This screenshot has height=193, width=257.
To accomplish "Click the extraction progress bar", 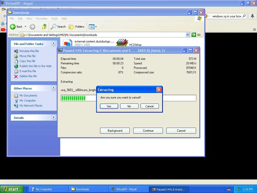I will pyautogui.click(x=128, y=98).
